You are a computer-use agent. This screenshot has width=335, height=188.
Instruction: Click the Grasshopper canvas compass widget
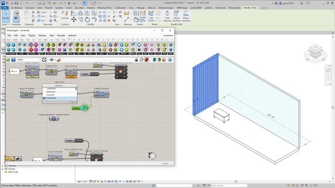152,156
